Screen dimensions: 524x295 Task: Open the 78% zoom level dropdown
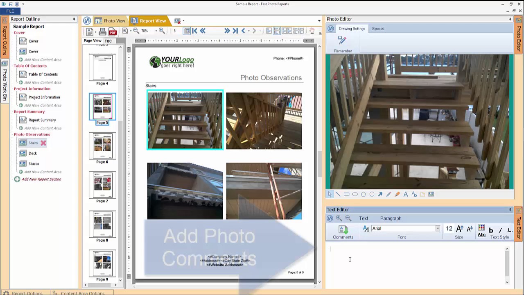[156, 31]
